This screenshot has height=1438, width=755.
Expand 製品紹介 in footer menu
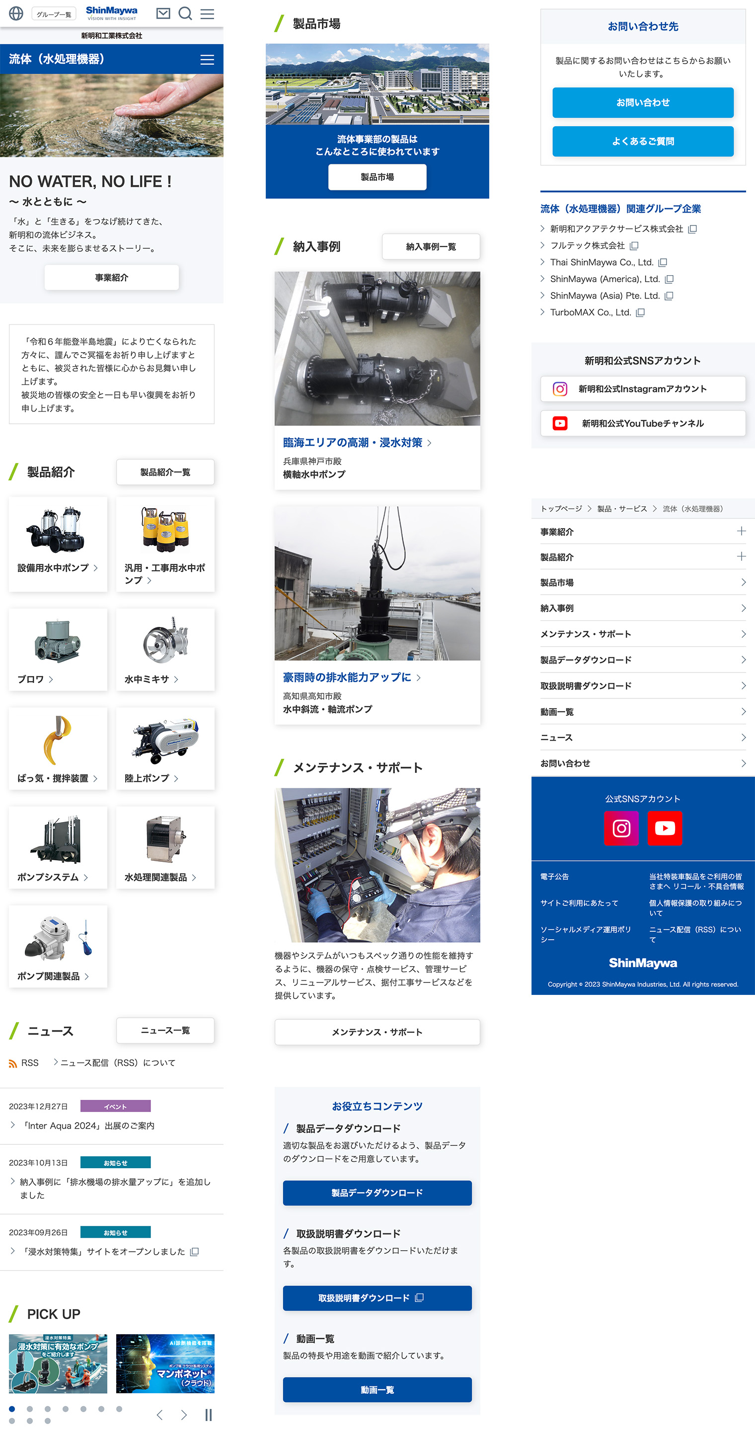click(x=741, y=556)
